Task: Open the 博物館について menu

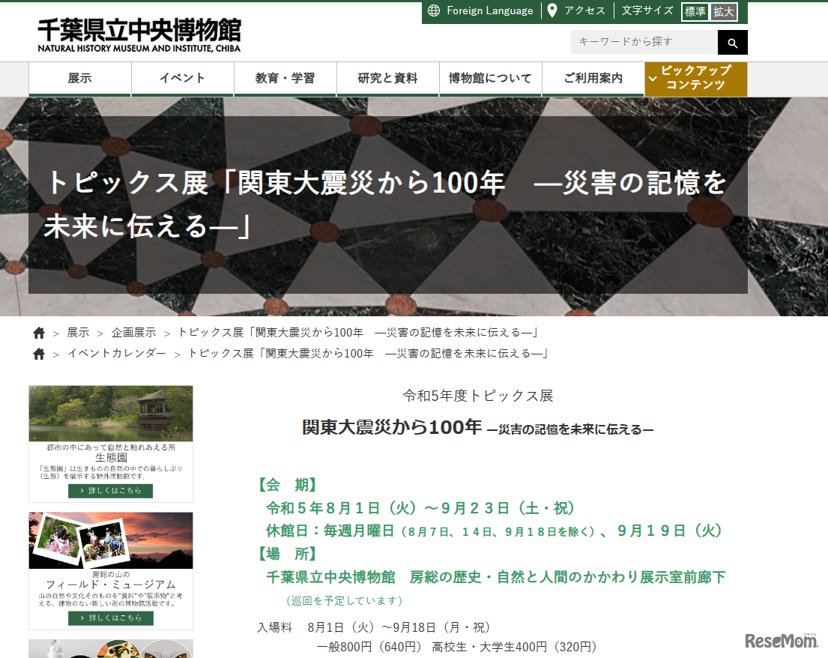Action: [490, 78]
